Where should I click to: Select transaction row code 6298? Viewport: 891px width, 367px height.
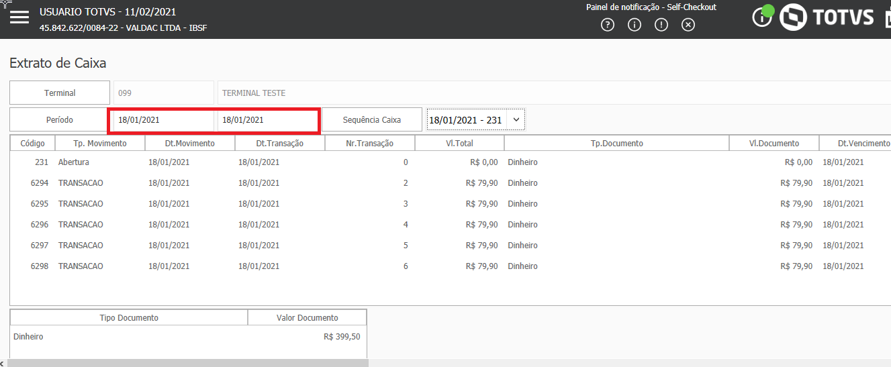pos(38,266)
